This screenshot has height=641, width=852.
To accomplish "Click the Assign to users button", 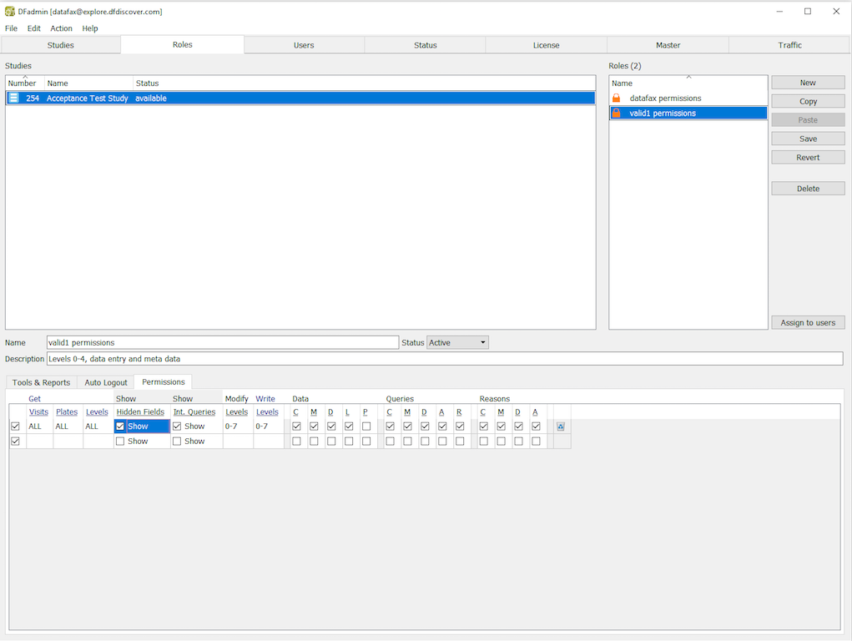I will pos(808,323).
